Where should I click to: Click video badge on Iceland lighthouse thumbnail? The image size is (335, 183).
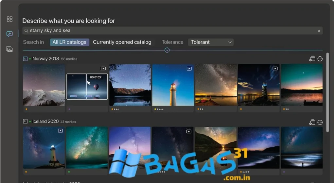click(61, 130)
